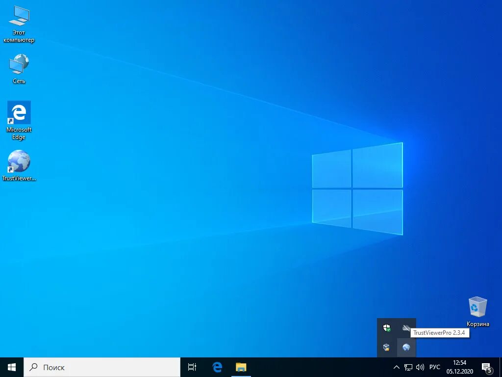Open Task View from the taskbar
This screenshot has height=377, width=502.
point(192,367)
